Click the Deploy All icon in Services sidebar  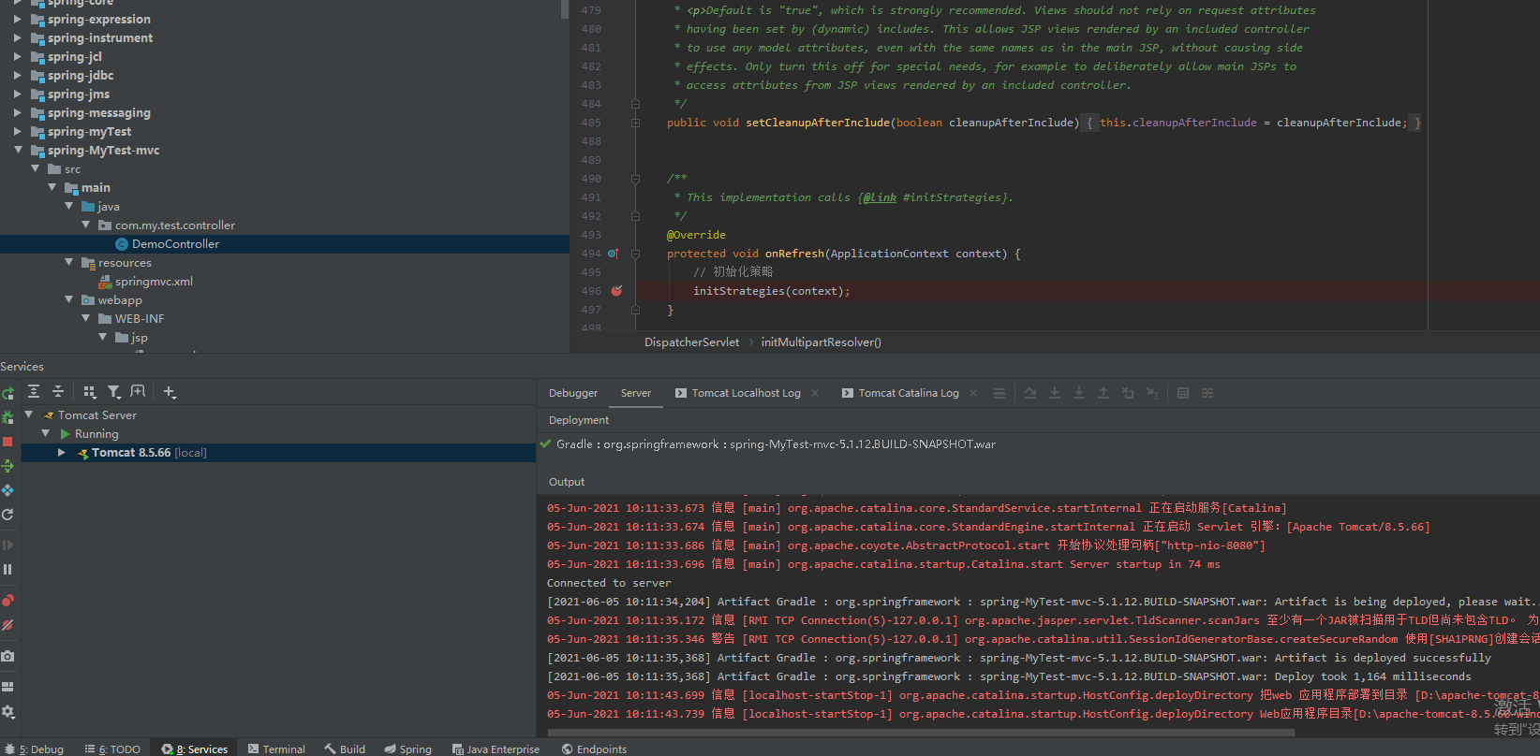[7, 466]
